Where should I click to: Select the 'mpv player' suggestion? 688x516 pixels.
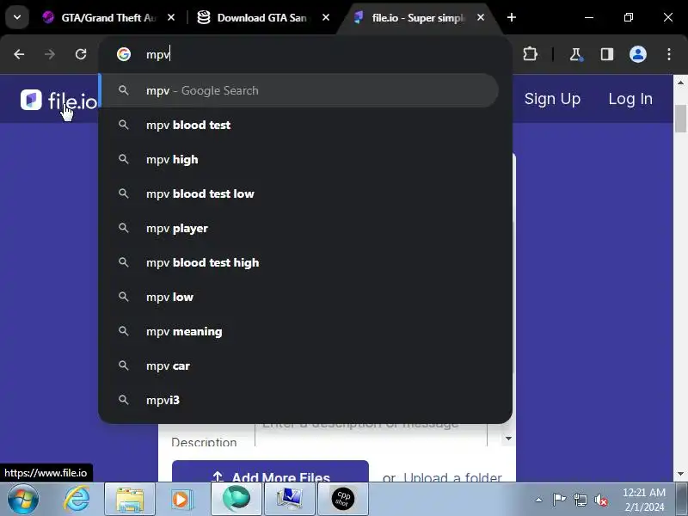click(x=299, y=228)
